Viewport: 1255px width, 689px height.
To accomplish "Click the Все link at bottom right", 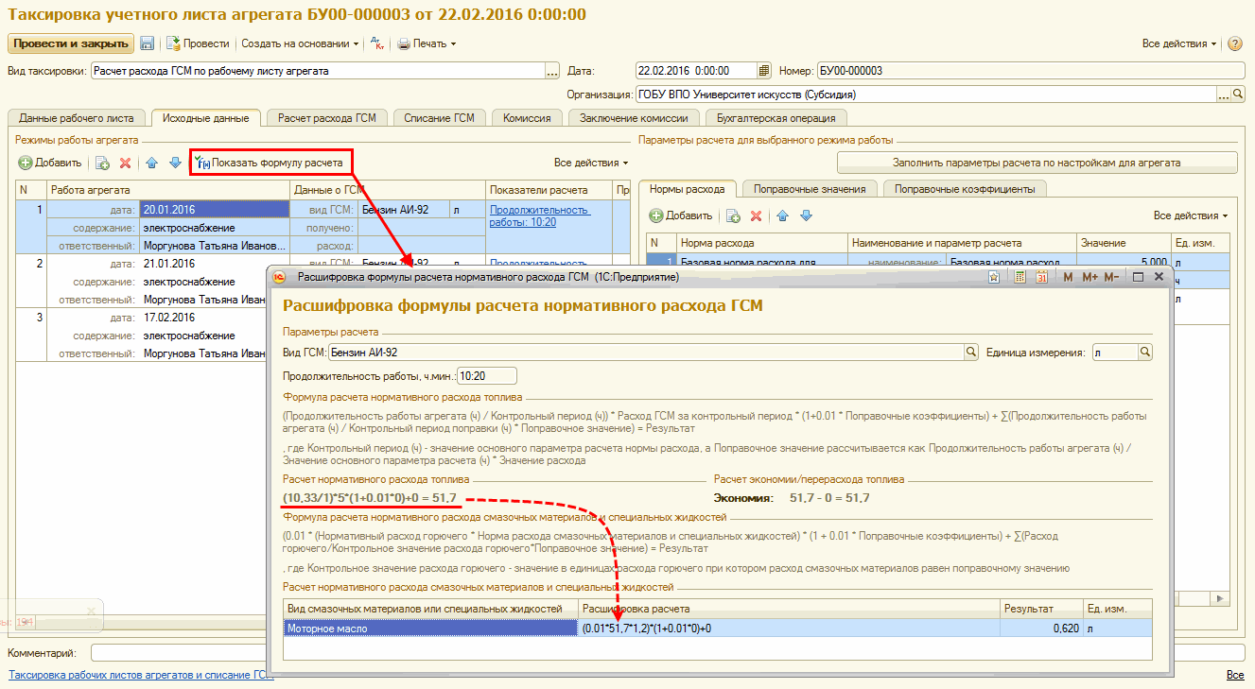I will pyautogui.click(x=1235, y=675).
